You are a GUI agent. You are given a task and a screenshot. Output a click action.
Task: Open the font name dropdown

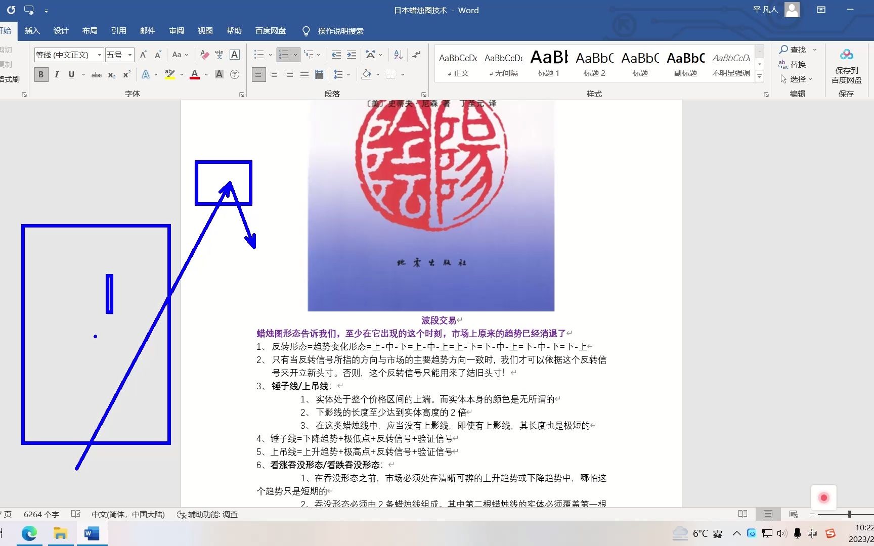pos(100,55)
